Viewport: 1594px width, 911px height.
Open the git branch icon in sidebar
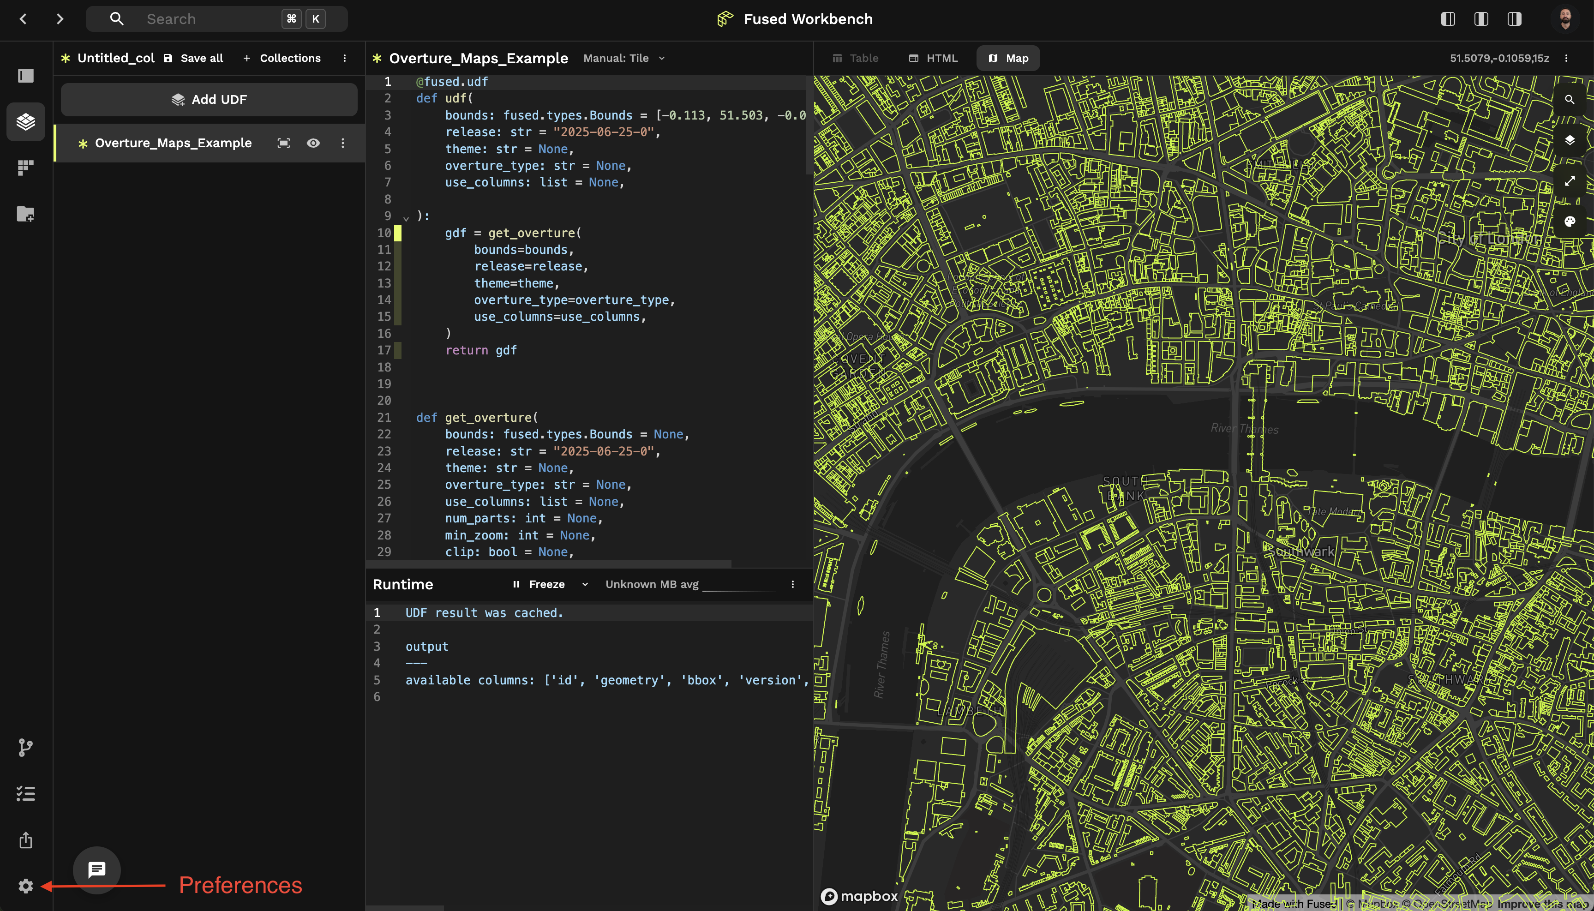click(26, 748)
